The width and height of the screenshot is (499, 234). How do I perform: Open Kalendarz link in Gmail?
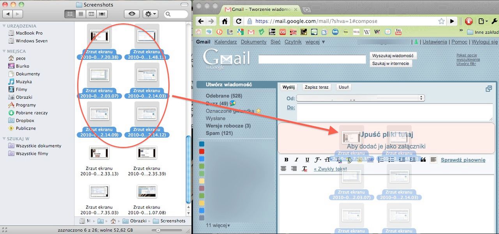226,42
